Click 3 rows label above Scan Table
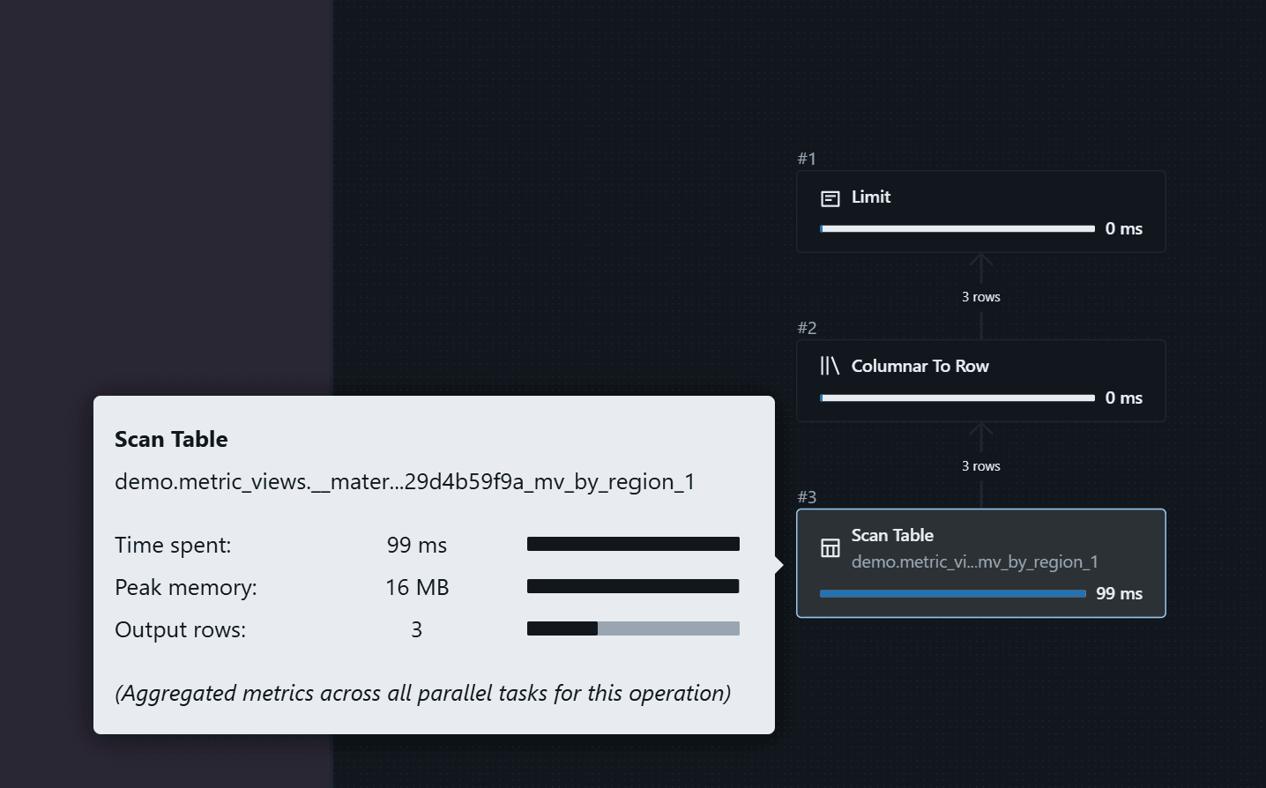Image resolution: width=1266 pixels, height=788 pixels. coord(980,466)
